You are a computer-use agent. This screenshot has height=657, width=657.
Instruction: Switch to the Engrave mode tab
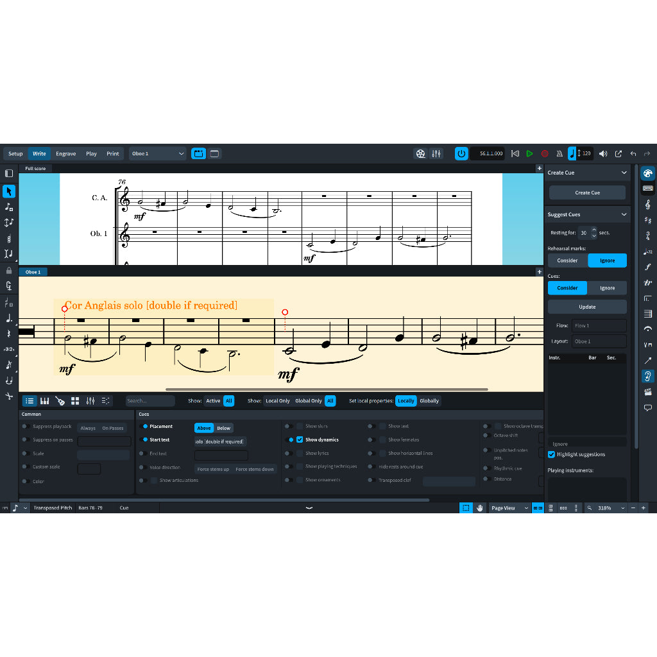(x=65, y=153)
